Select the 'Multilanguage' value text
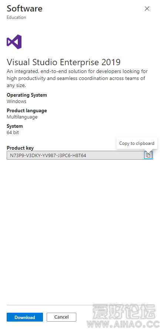The image size is (160, 329). (x=22, y=117)
